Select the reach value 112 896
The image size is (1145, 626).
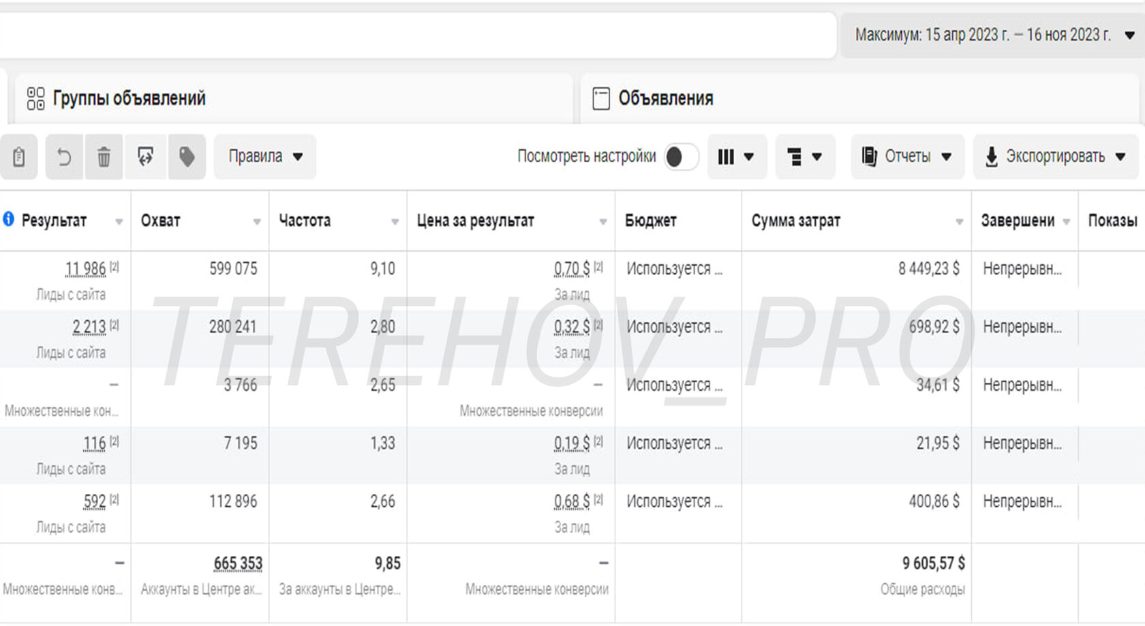(x=233, y=501)
